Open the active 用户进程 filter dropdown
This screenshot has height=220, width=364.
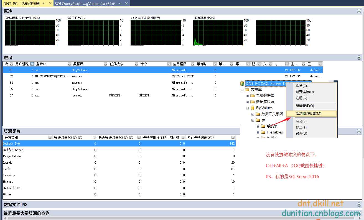pos(32,64)
